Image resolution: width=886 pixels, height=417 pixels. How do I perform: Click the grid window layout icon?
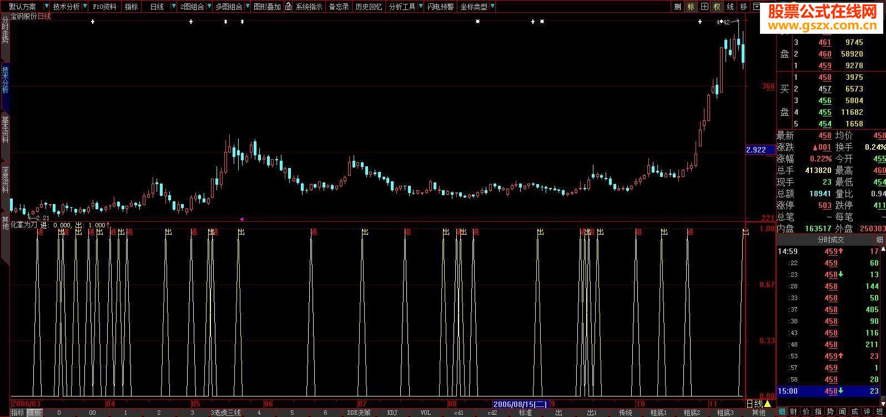(704, 7)
